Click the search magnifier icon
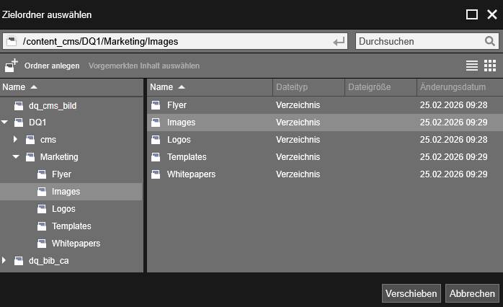503x307 pixels. click(489, 42)
